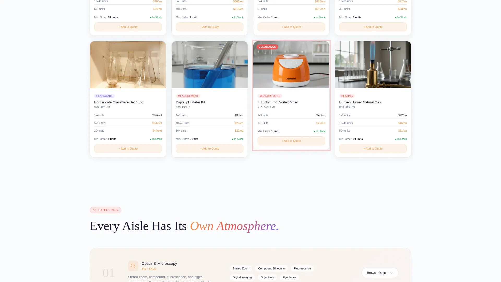Select the Objectives chip
This screenshot has height=282, width=501.
[267, 277]
